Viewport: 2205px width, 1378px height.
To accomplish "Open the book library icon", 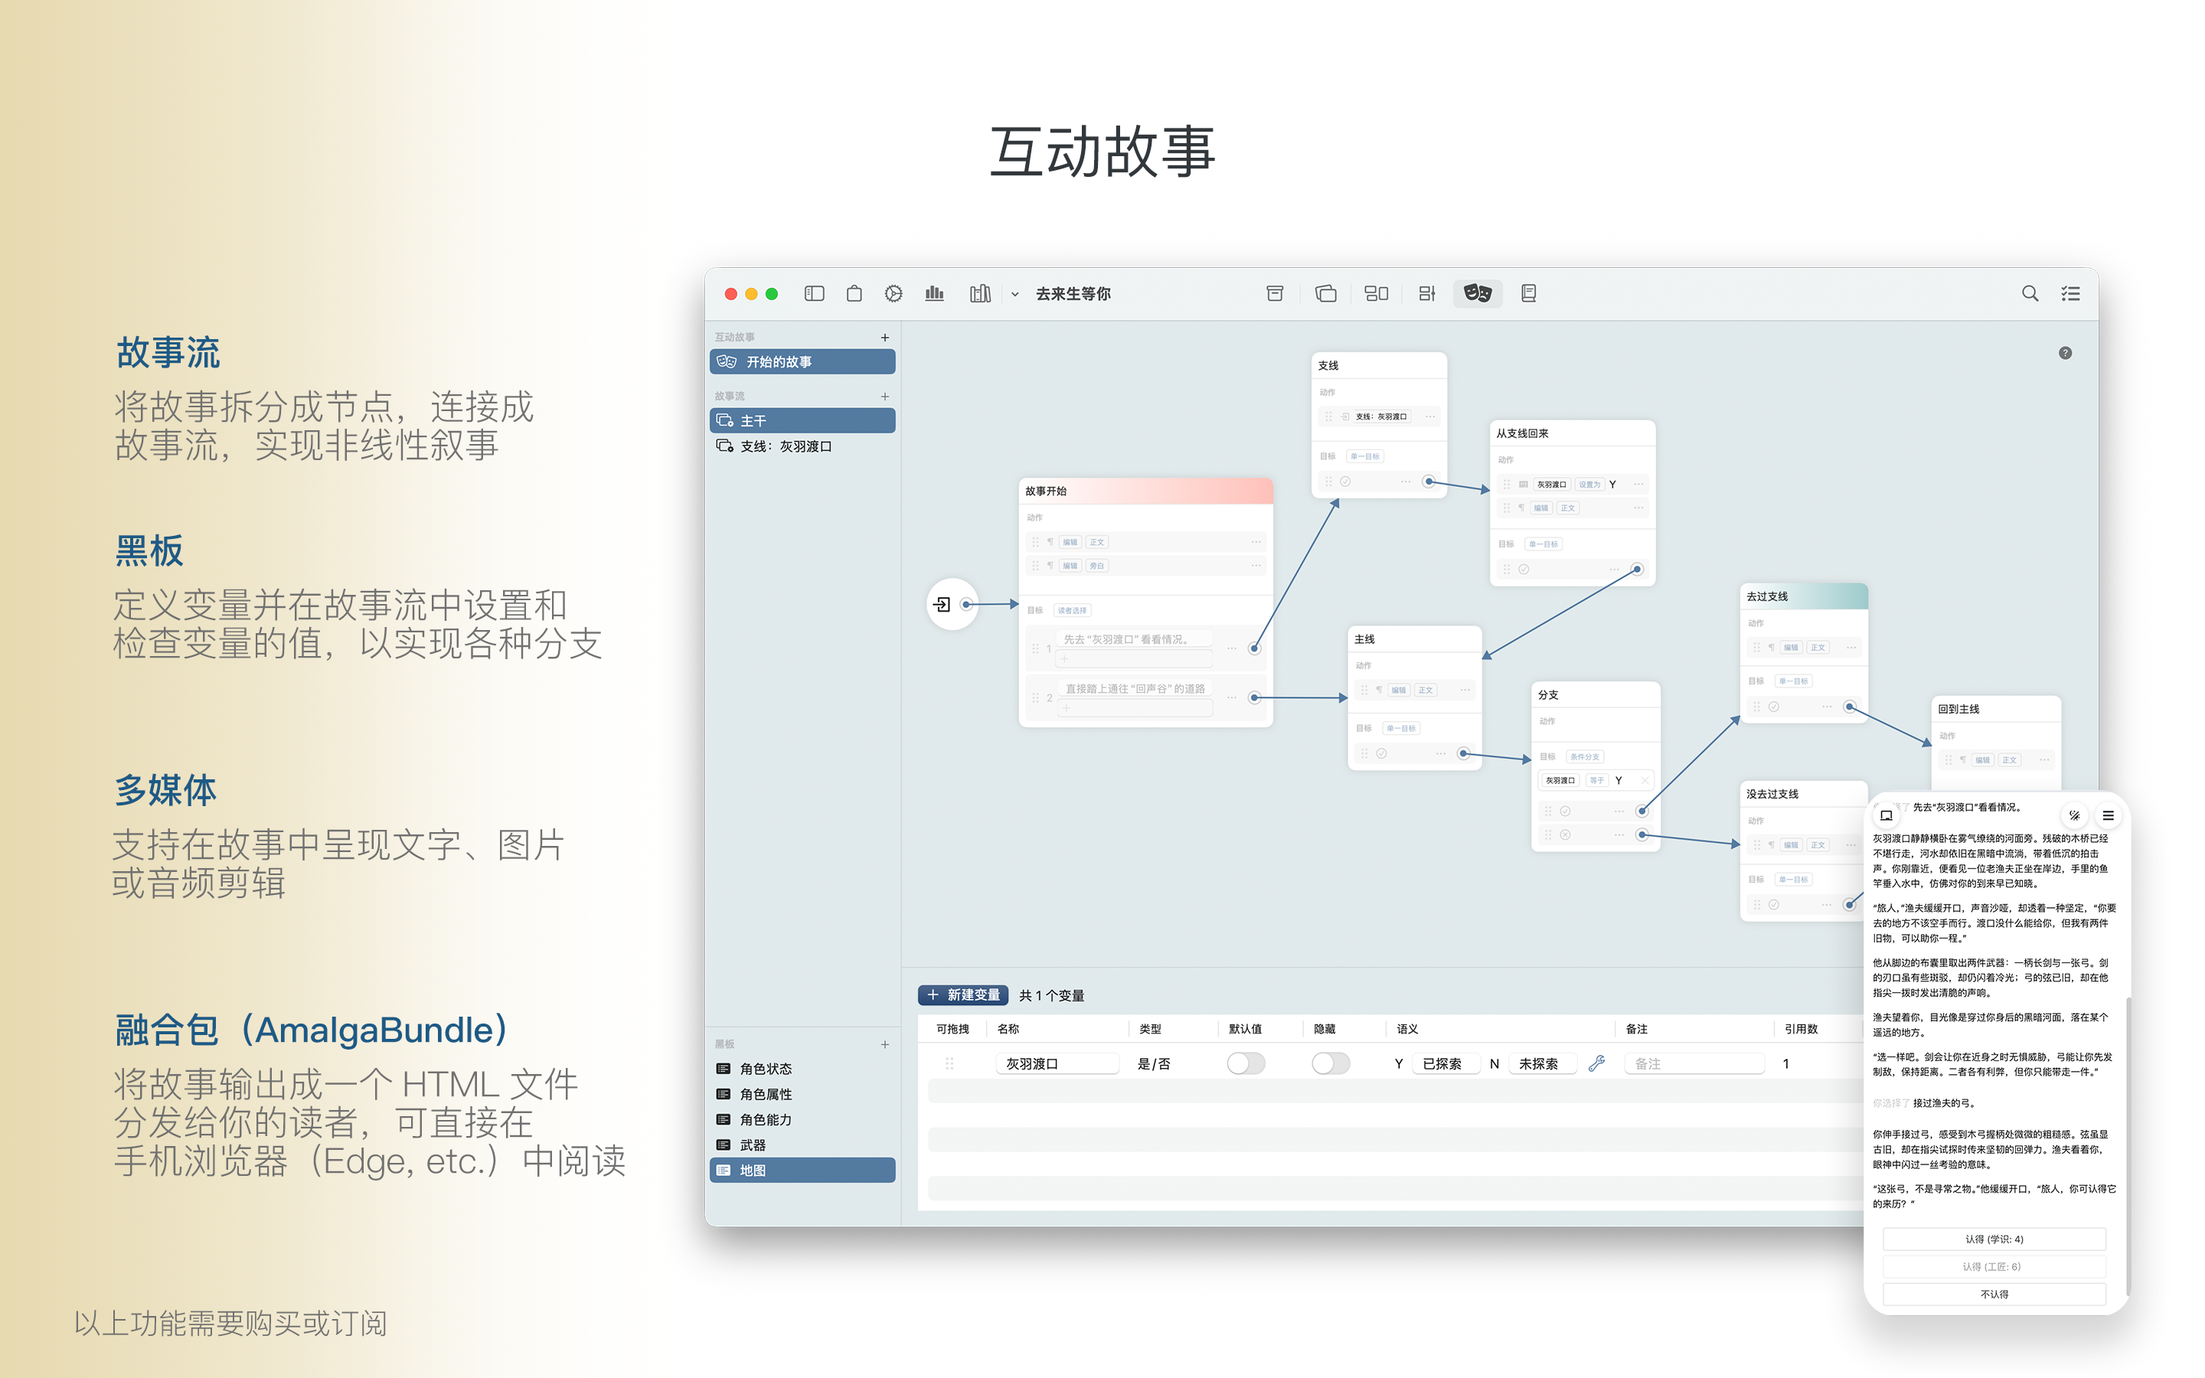I will click(x=979, y=293).
